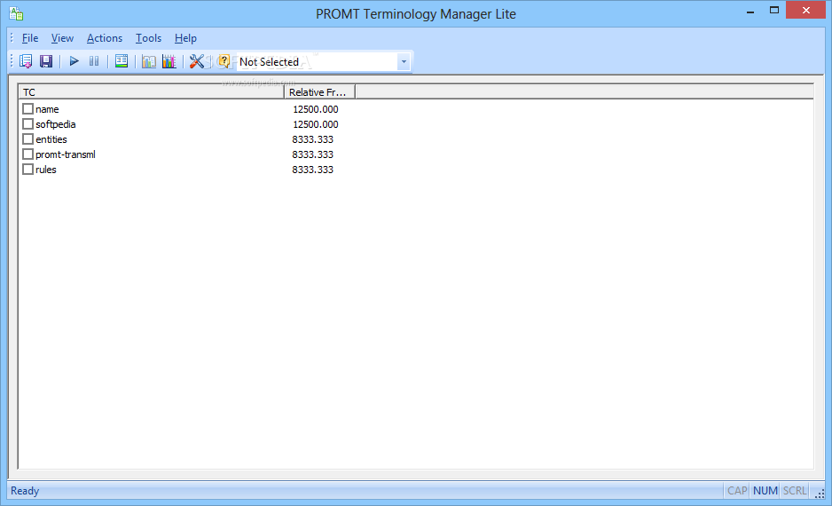Open the Tools menu
Screen dimensions: 832x506
(148, 38)
